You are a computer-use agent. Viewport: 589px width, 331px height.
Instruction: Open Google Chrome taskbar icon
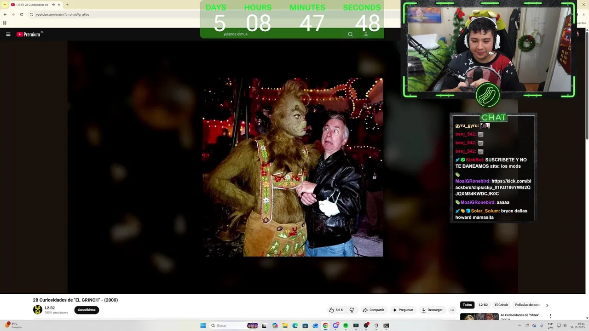325,325
